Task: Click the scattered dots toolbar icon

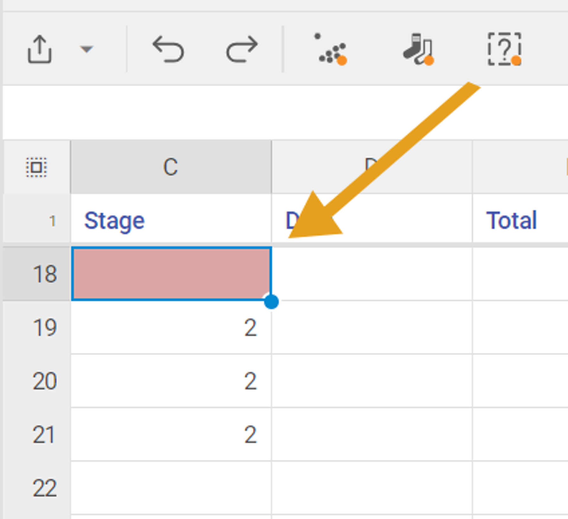Action: click(x=332, y=49)
